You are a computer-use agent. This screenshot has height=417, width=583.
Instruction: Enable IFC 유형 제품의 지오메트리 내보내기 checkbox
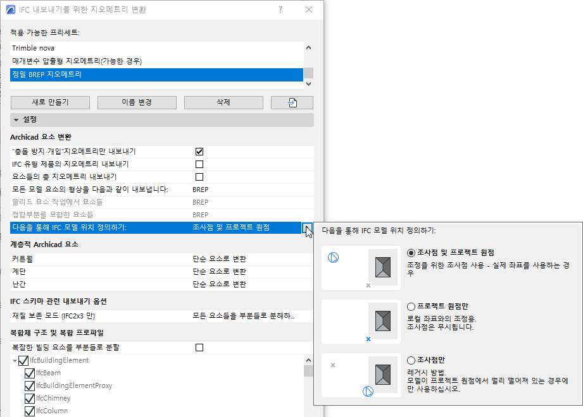tap(199, 164)
